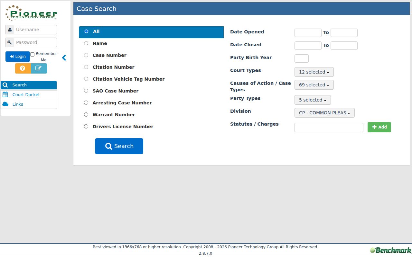Screen dimensions: 412x257
Task: Open the Search menu item in the sidebar
Action: (29, 85)
